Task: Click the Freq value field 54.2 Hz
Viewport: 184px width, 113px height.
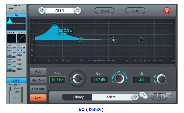Action: 57,80
